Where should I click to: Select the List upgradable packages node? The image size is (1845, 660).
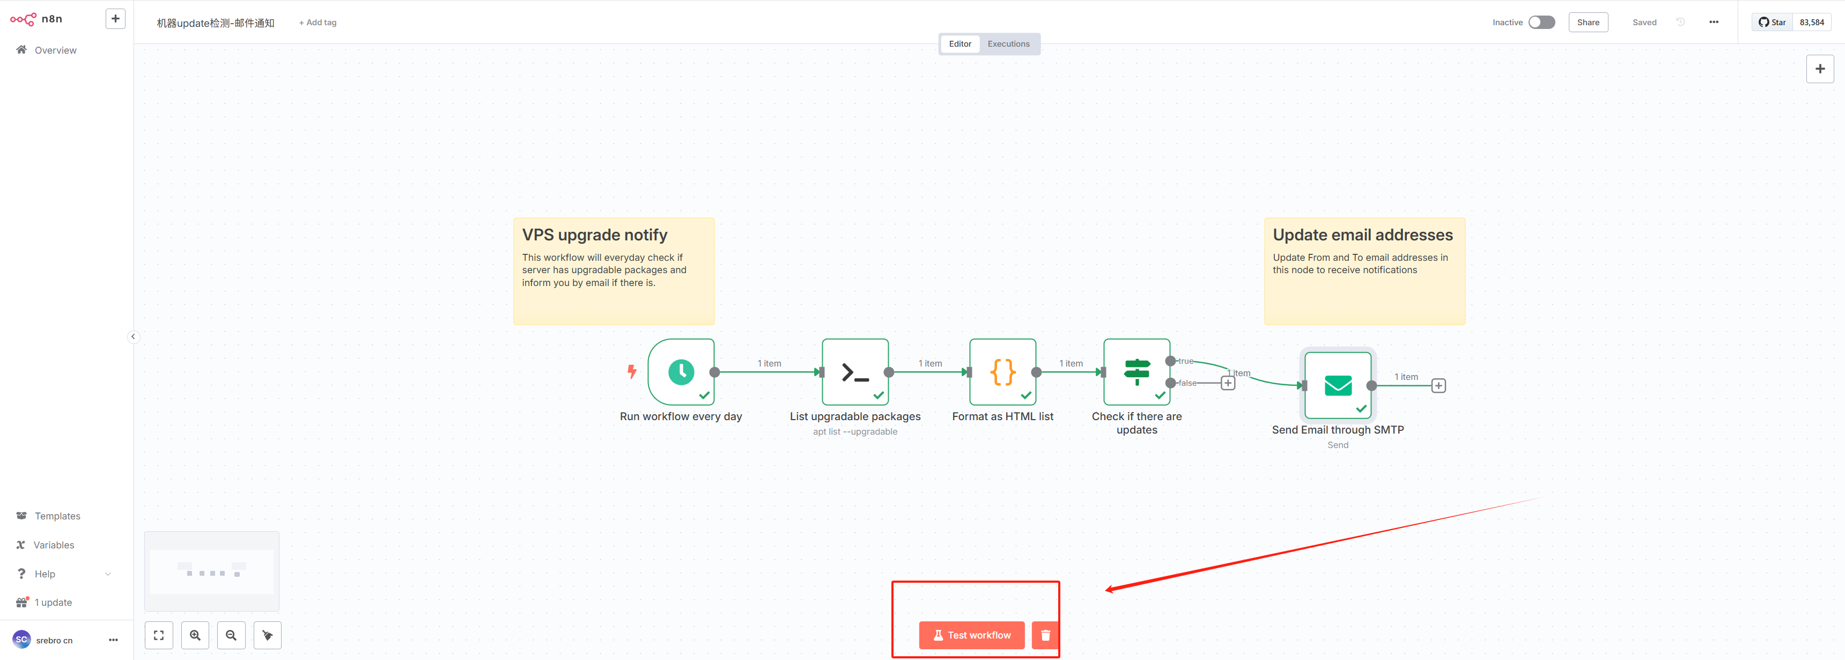coord(854,372)
